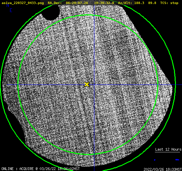Viewport: 182px width, 171px height.
Task: Click the 06:29:07.26 right ascension value
Action: tap(77, 3)
